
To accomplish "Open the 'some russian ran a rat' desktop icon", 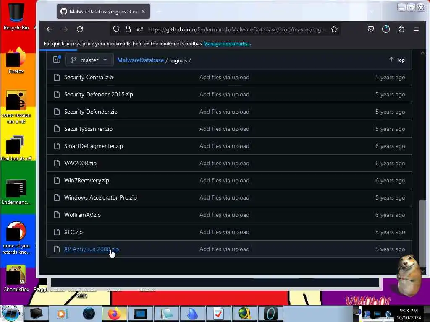I will (16, 107).
